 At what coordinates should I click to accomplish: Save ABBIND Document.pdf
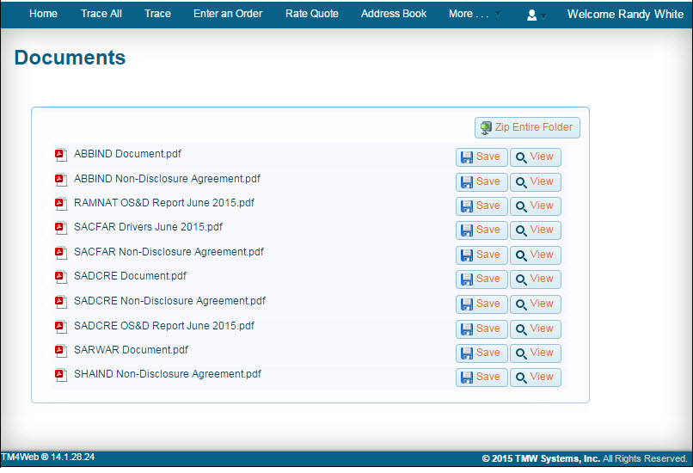pyautogui.click(x=481, y=157)
